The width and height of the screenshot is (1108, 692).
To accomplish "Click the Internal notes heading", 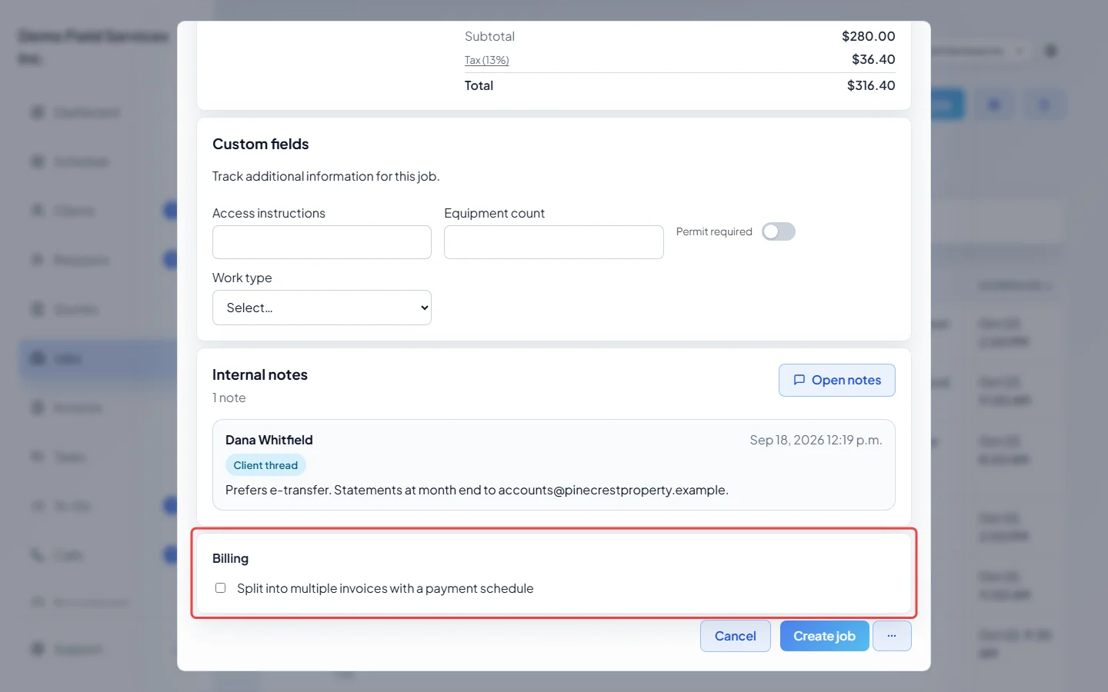I will 260,374.
